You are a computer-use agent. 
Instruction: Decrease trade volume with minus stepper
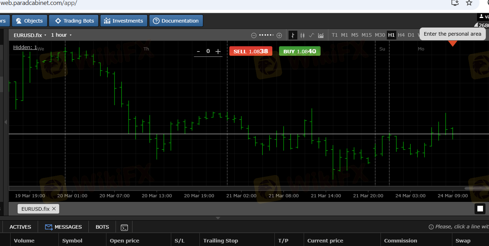click(x=198, y=52)
